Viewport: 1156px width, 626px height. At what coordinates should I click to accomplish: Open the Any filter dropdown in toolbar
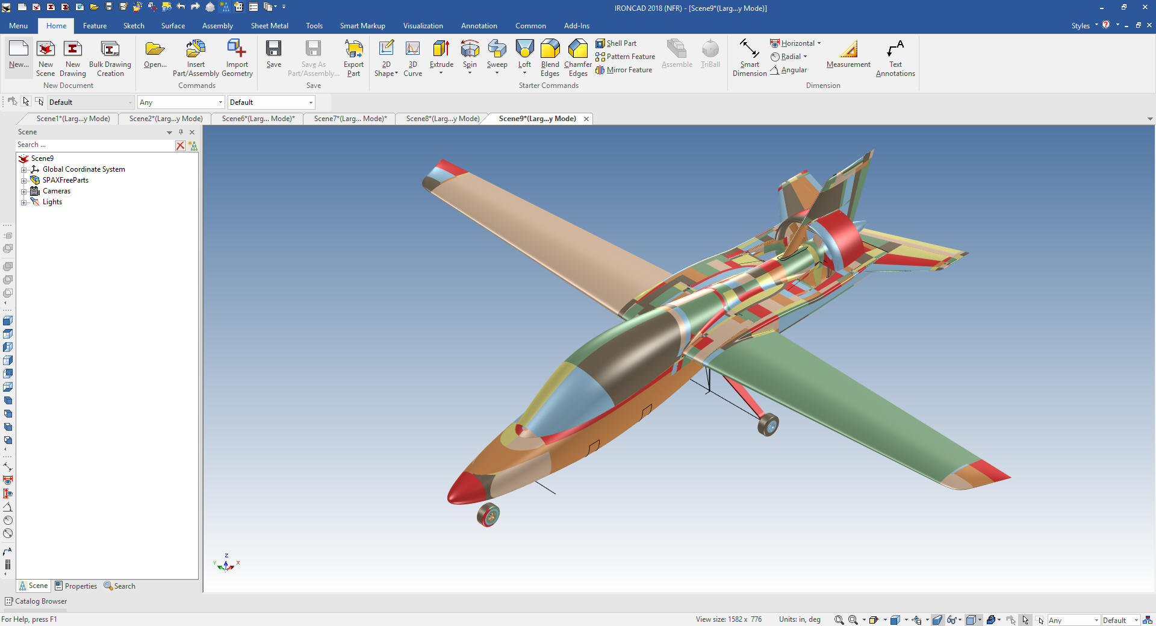point(181,102)
